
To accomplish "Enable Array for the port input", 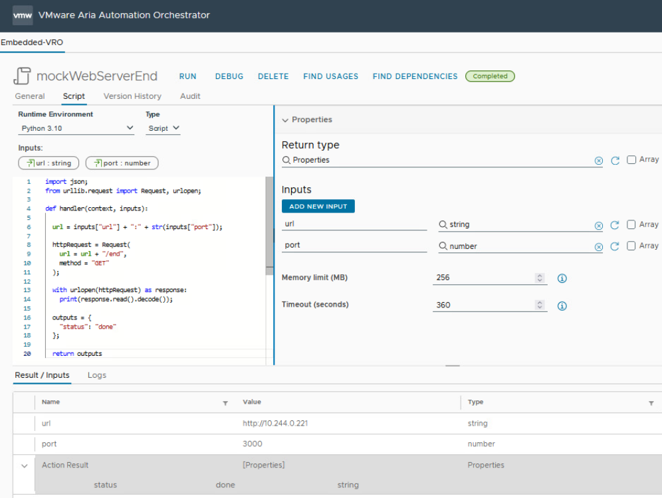I will (x=631, y=246).
